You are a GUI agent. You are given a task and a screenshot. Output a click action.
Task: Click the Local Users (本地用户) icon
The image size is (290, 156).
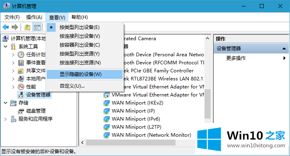tap(21, 79)
